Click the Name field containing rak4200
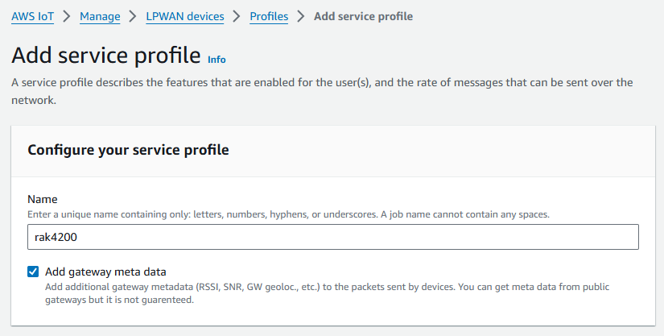 point(333,237)
